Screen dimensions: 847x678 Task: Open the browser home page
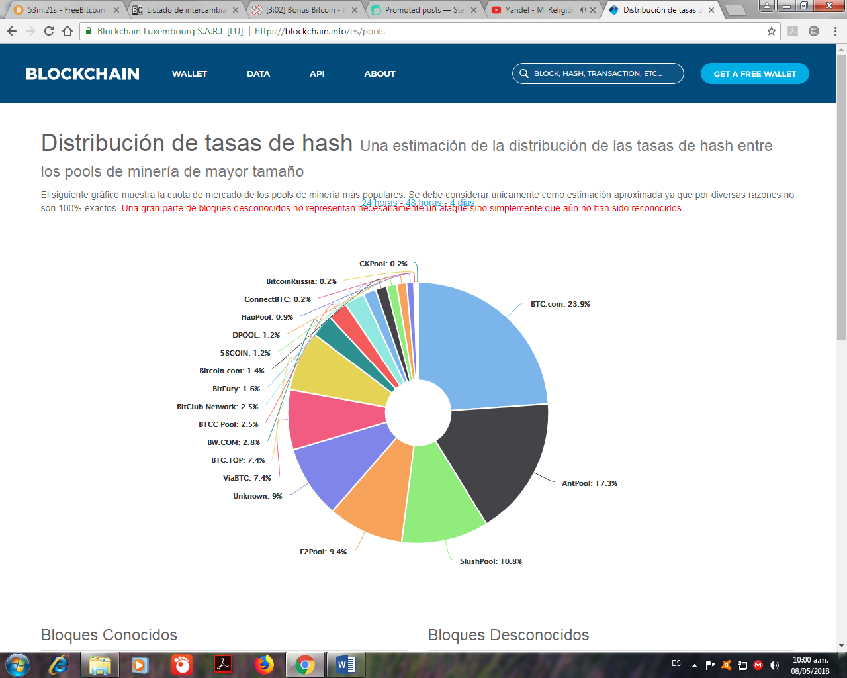click(x=67, y=31)
